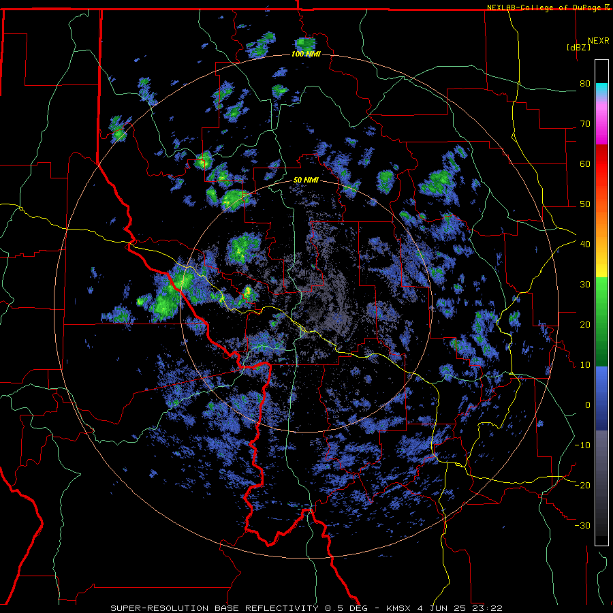613x613 pixels.
Task: Click the -20 dBZ scale value
Action: coord(582,485)
